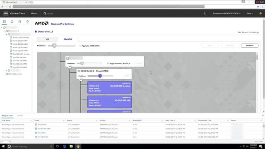Expand the second host node in tree
Screen dimensions: 265x149
(x=6, y=71)
